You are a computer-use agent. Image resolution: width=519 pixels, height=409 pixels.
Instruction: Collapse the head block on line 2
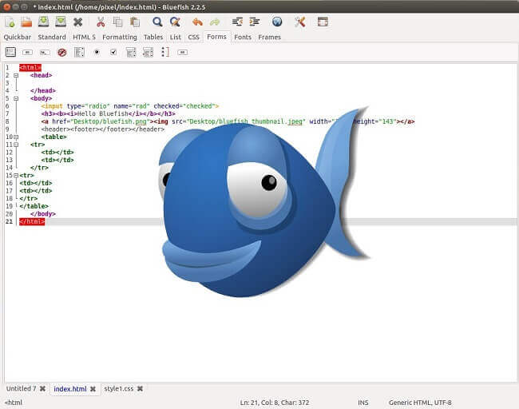pyautogui.click(x=16, y=76)
